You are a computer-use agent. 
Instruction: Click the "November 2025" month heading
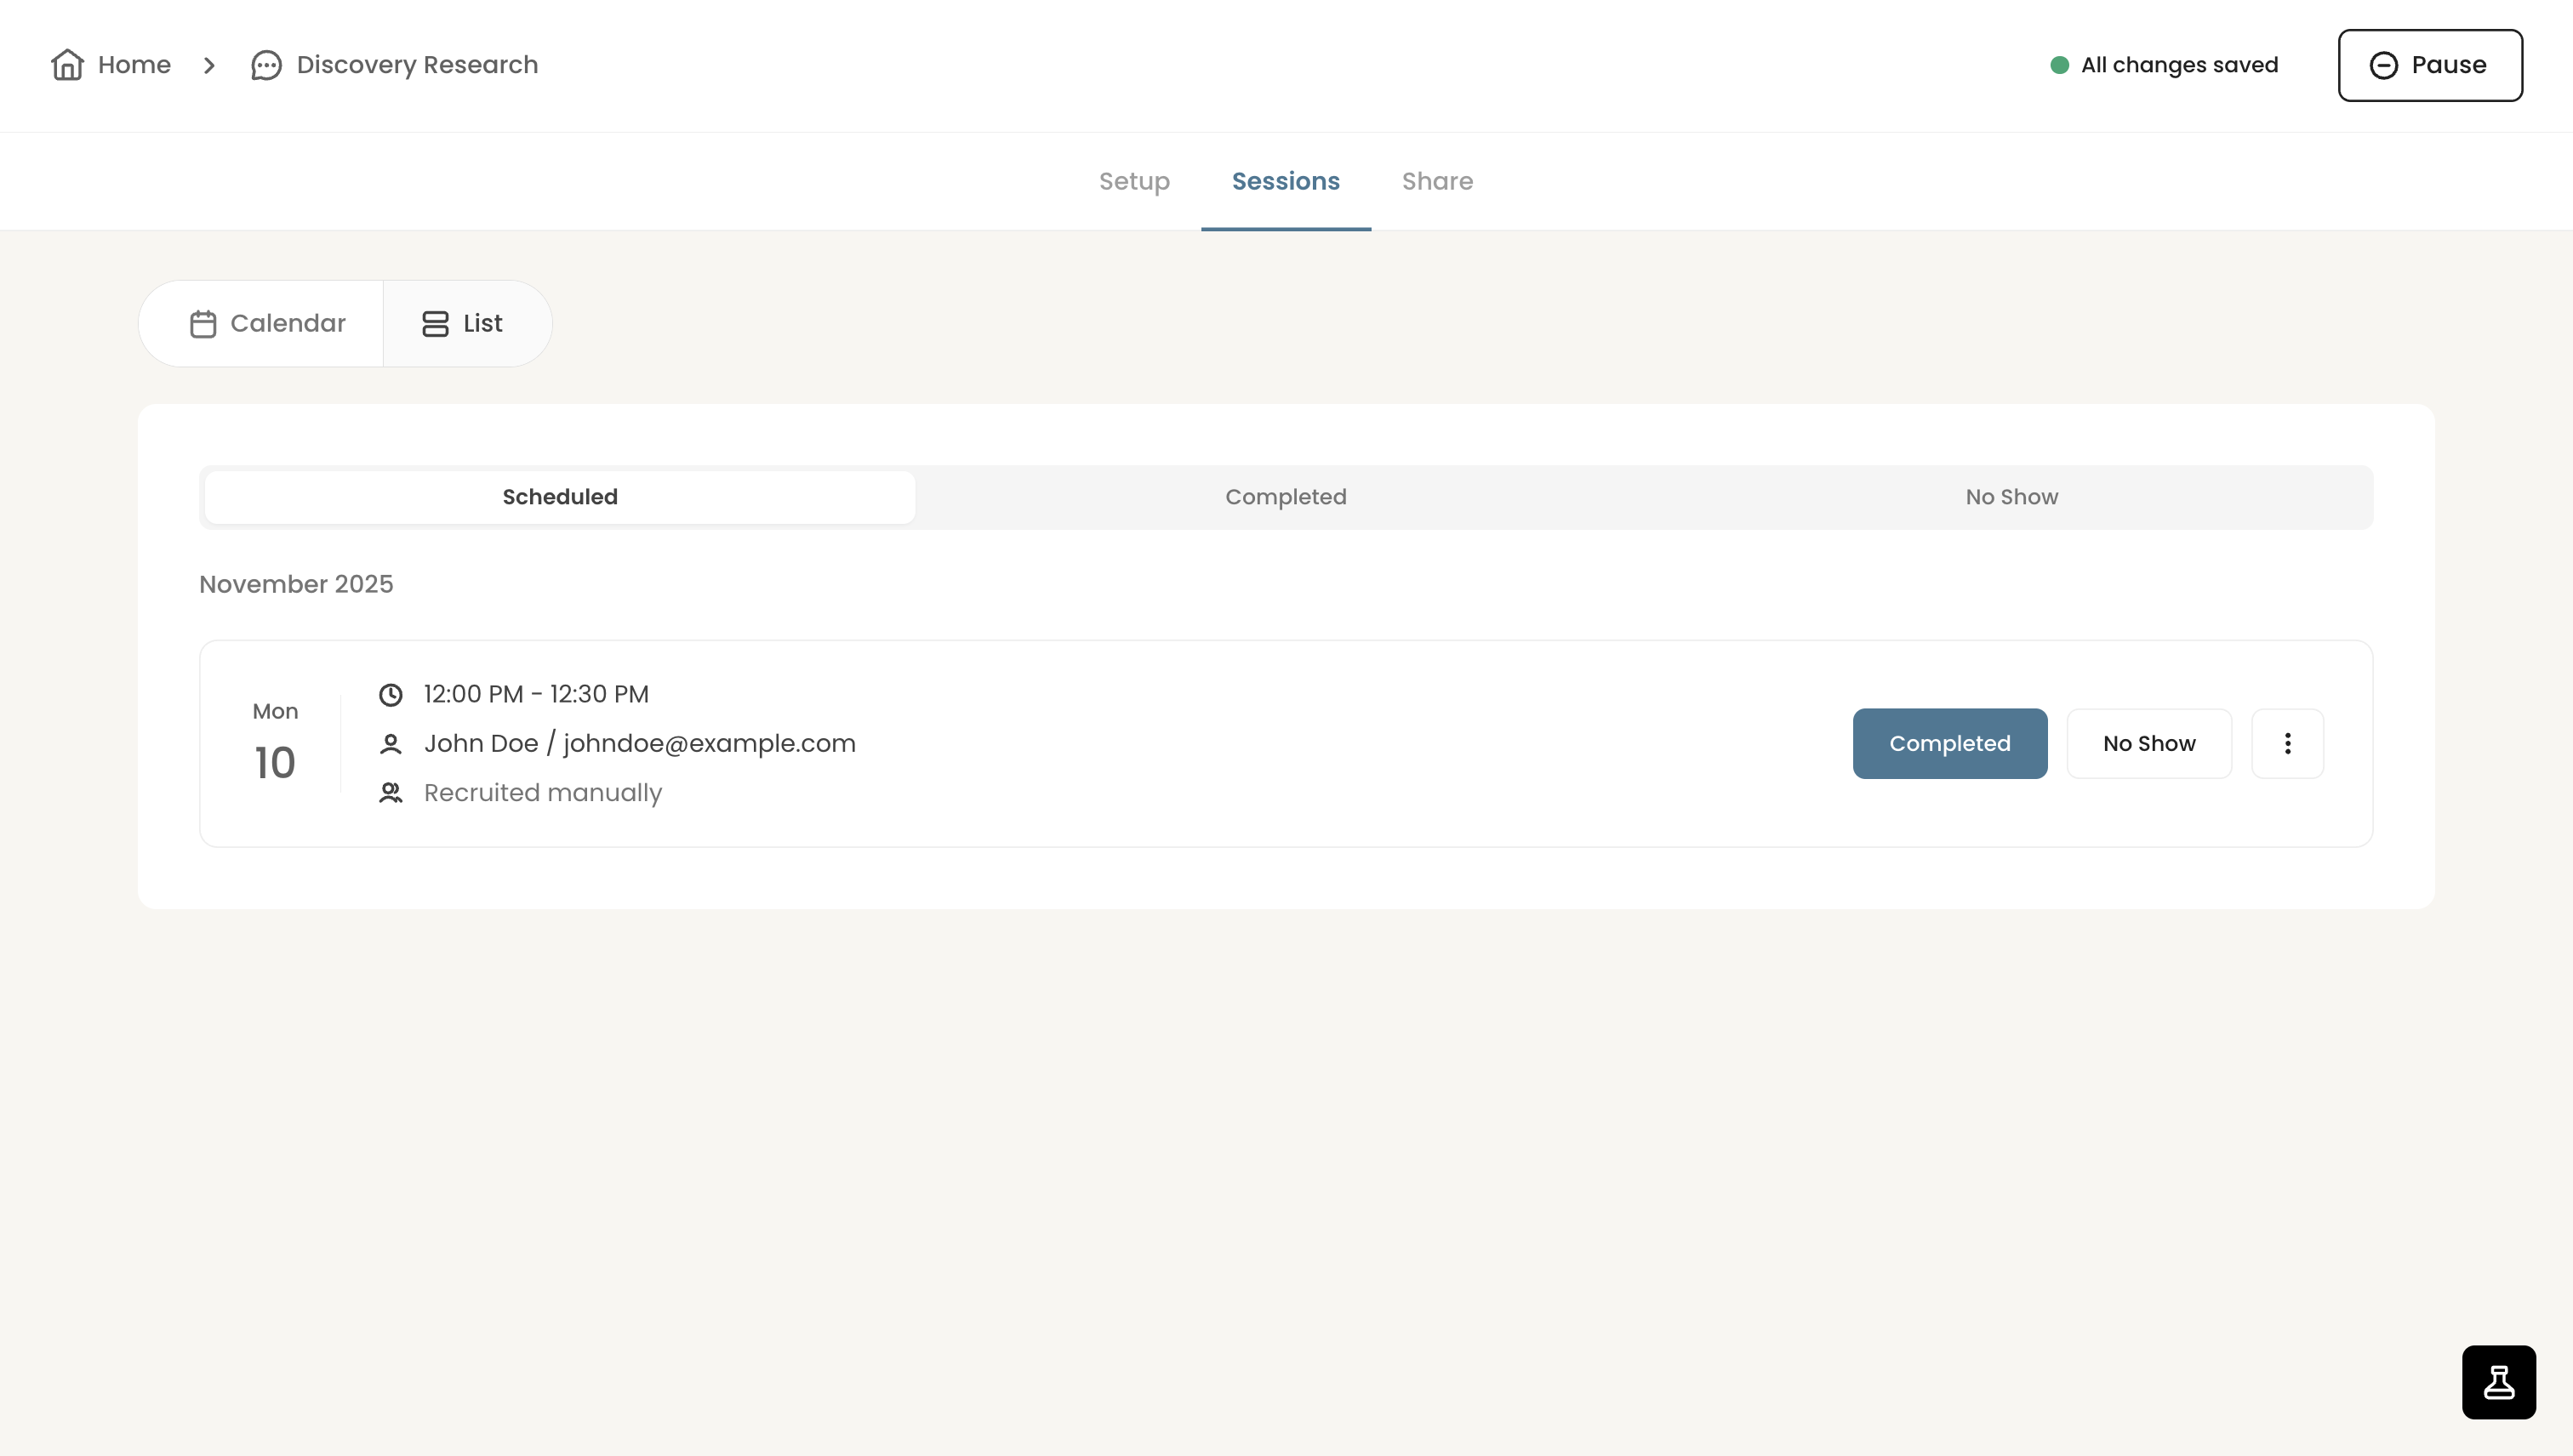296,584
